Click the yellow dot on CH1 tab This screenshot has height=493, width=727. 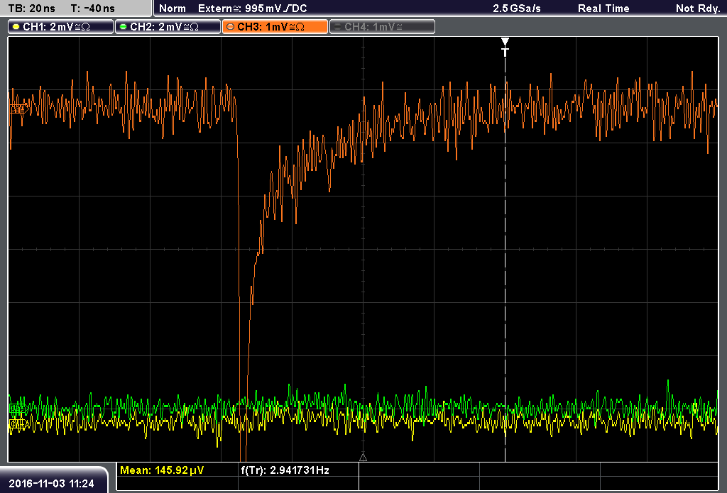[x=16, y=27]
